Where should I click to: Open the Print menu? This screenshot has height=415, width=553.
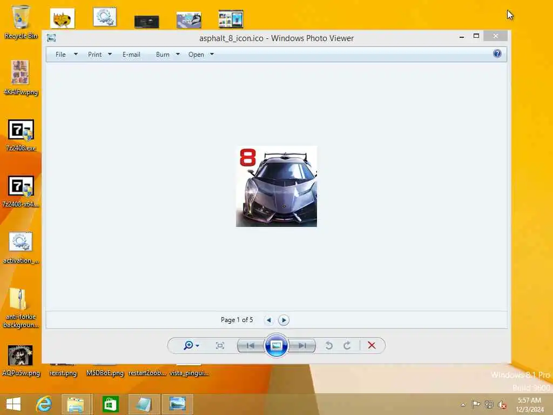pos(95,55)
